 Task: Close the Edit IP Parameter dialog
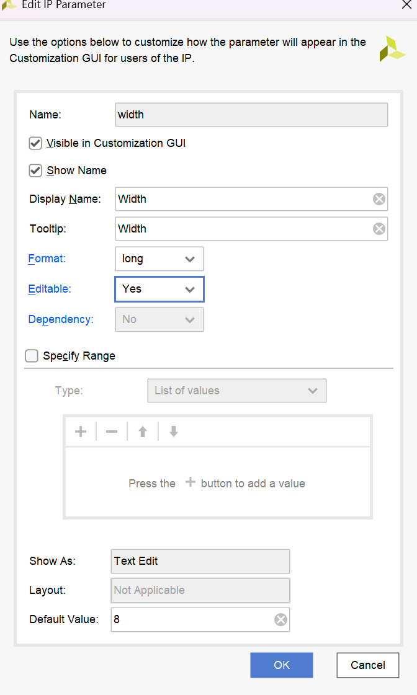tap(406, 5)
